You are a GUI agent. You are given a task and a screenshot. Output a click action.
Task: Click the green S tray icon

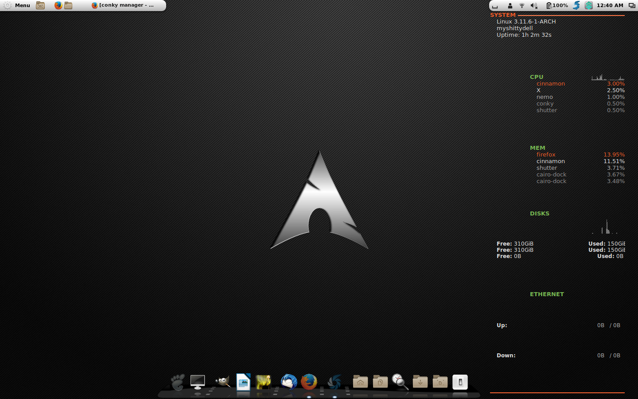pos(588,5)
